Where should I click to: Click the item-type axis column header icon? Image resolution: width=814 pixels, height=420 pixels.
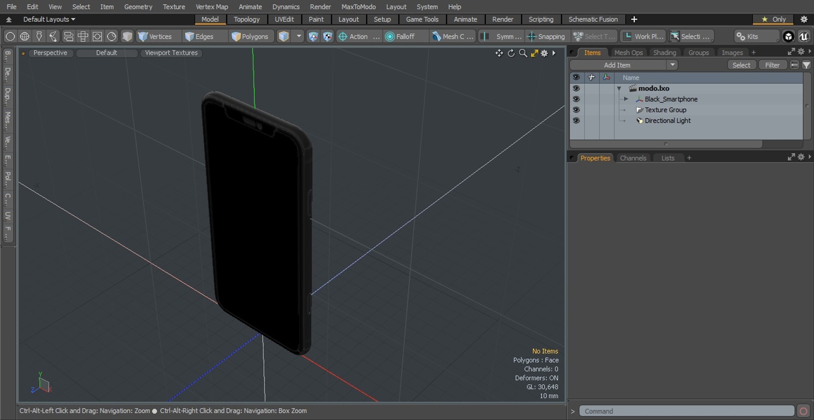click(606, 77)
